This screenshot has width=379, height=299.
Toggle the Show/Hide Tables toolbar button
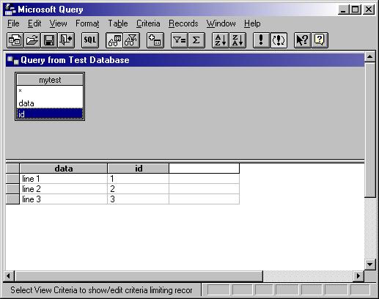pyautogui.click(x=114, y=40)
